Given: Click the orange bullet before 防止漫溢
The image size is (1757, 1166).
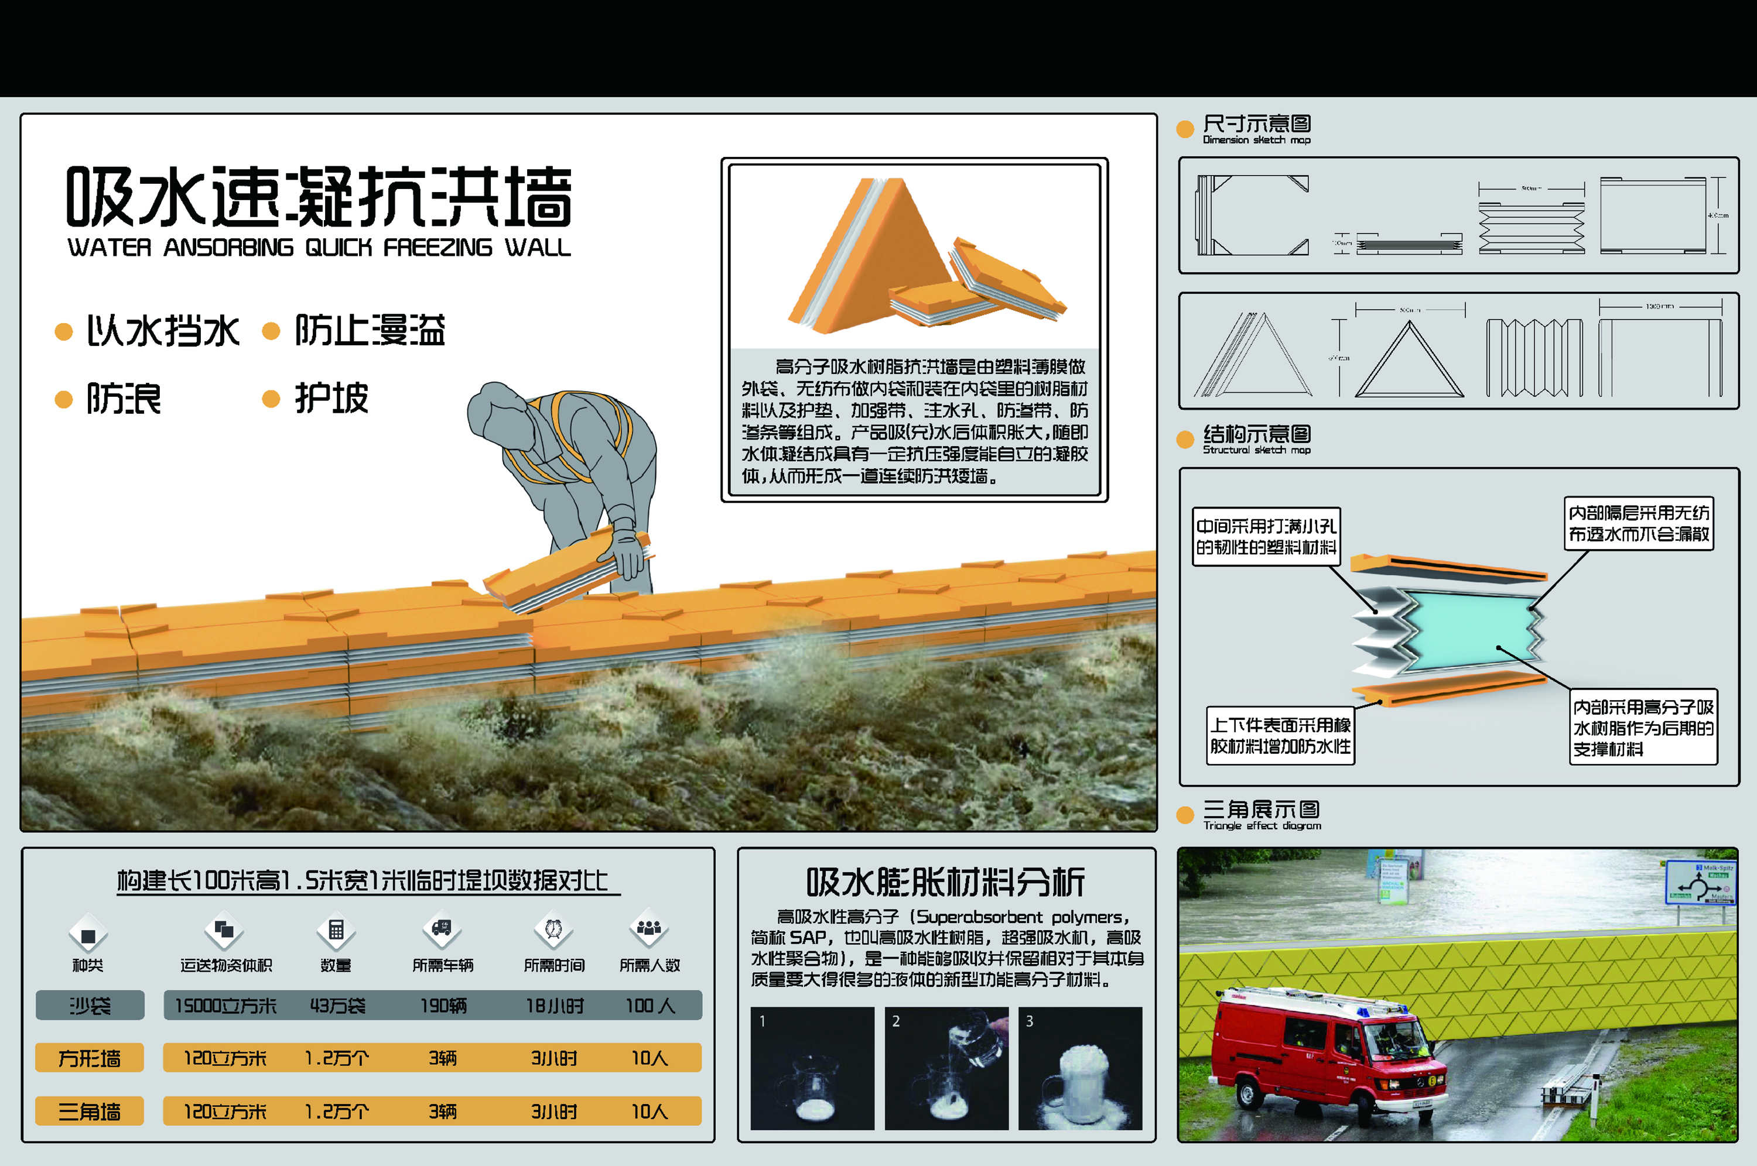Looking at the screenshot, I should click(x=272, y=331).
